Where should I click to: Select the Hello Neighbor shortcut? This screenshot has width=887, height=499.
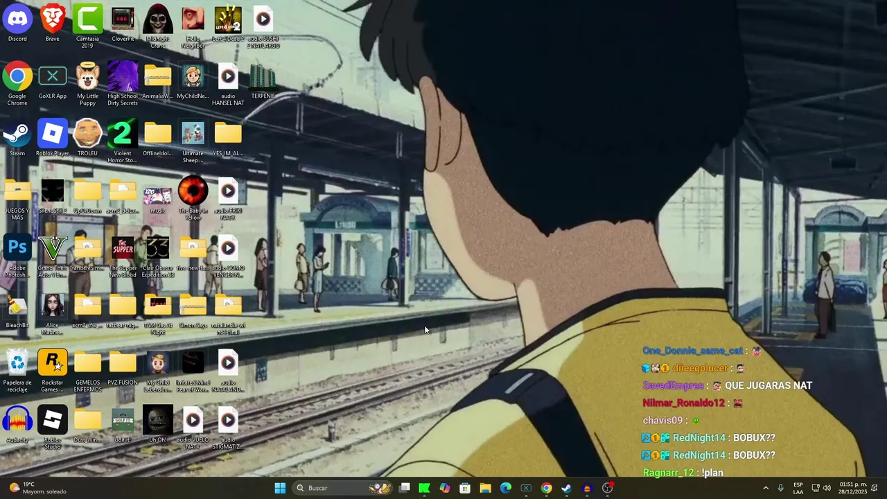(193, 26)
